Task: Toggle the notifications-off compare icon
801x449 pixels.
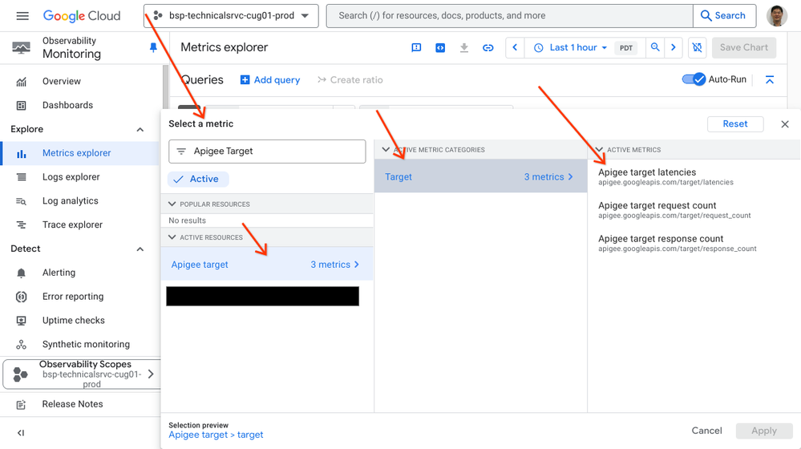Action: click(697, 47)
